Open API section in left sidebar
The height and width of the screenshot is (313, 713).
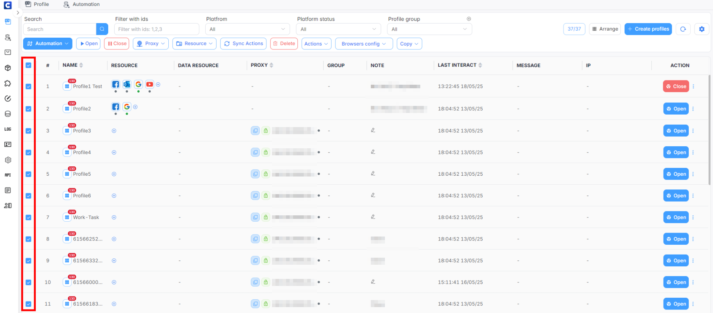(8, 175)
